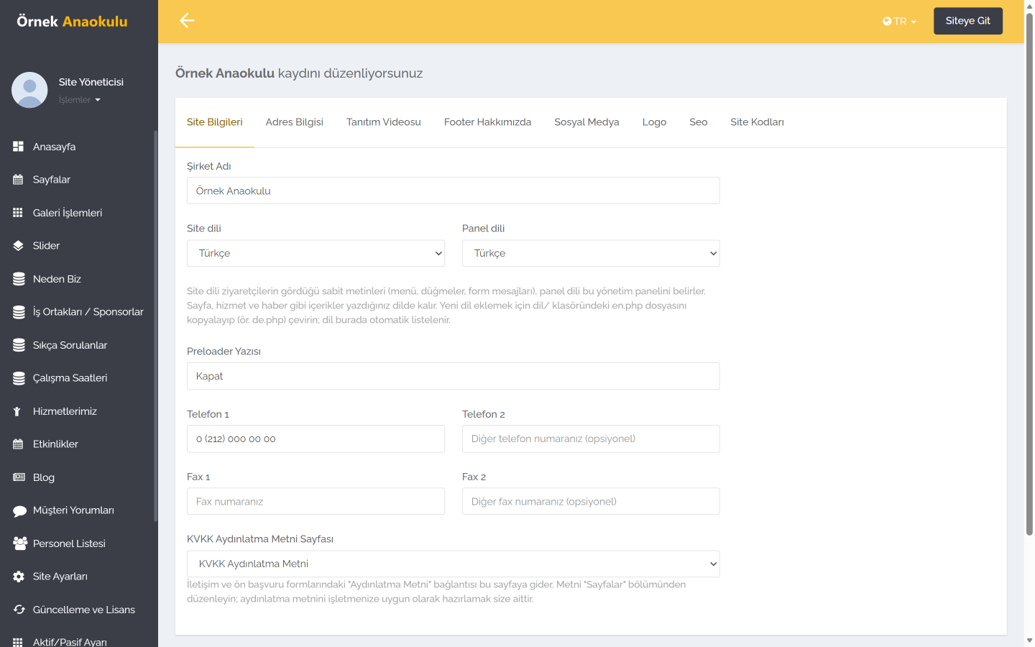
Task: Click the site administrator avatar image
Action: point(29,90)
